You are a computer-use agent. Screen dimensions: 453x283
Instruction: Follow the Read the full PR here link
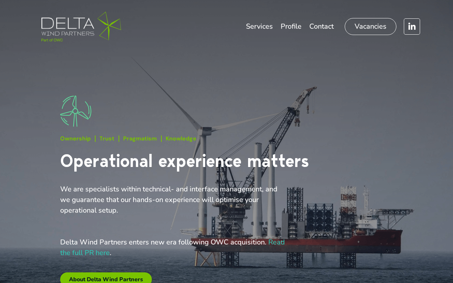point(172,248)
